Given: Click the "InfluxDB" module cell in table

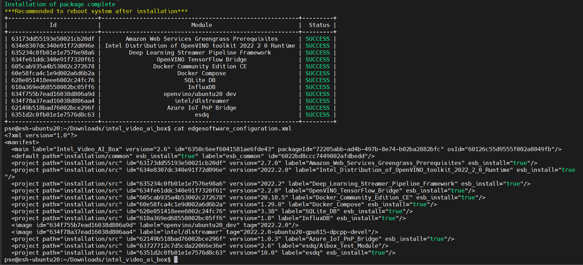Looking at the screenshot, I should tap(202, 87).
